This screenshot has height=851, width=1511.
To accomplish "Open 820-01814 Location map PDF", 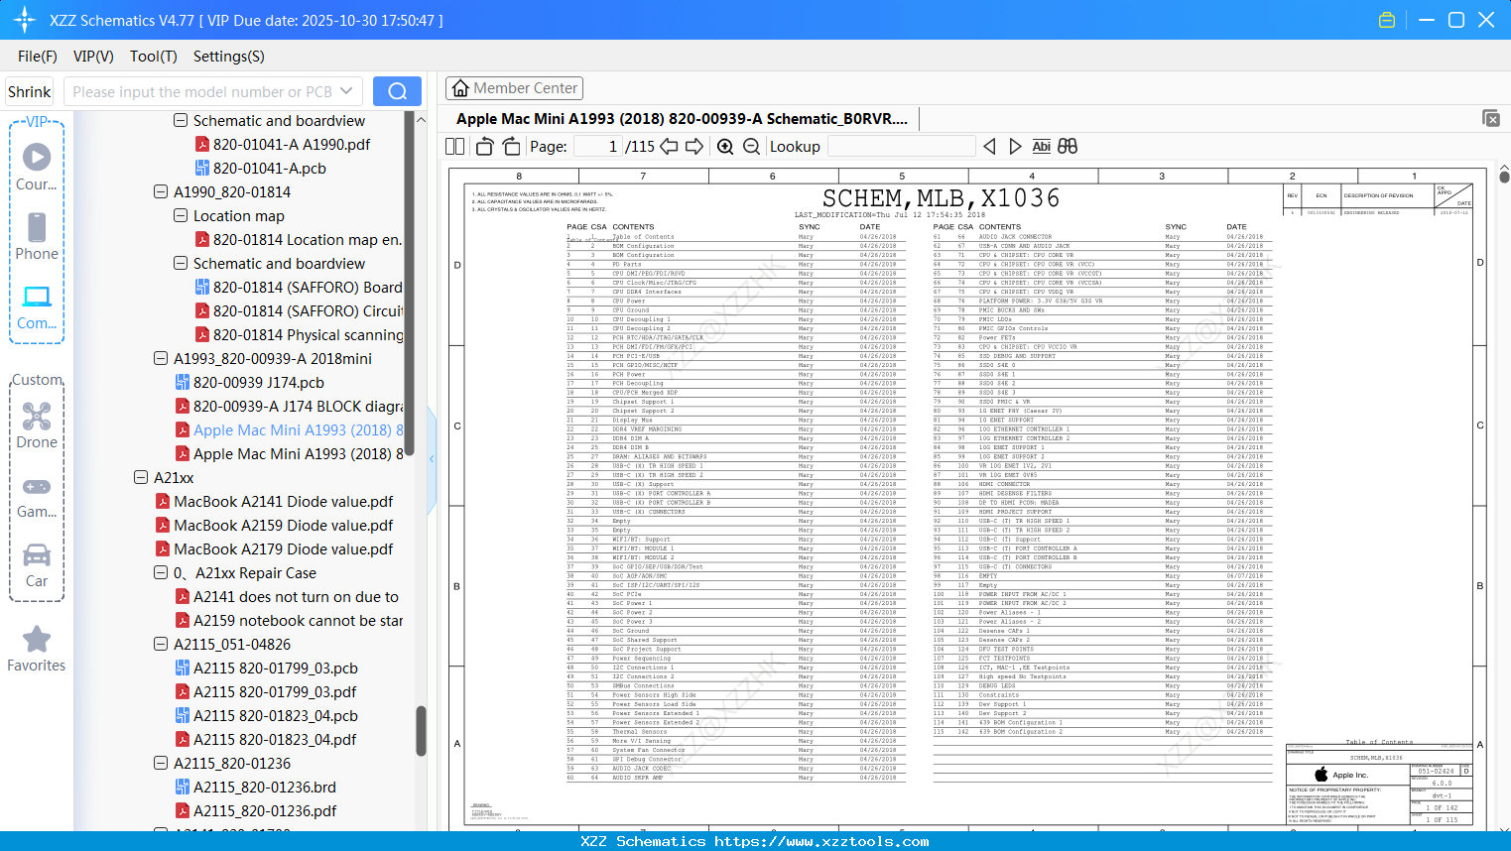I will click(x=299, y=240).
